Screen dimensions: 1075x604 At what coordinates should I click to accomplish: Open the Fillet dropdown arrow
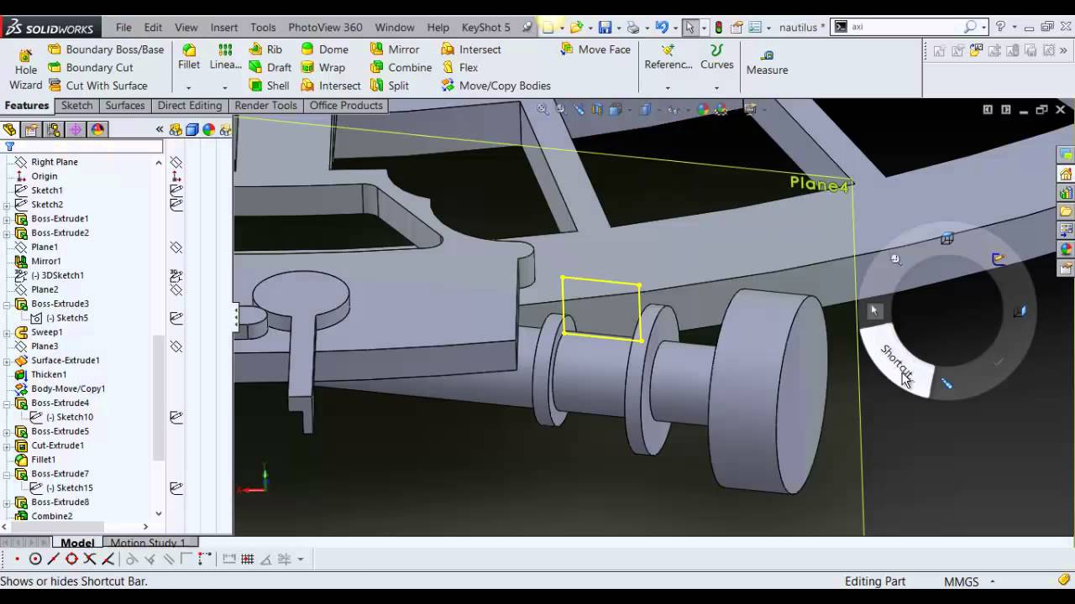coord(188,87)
